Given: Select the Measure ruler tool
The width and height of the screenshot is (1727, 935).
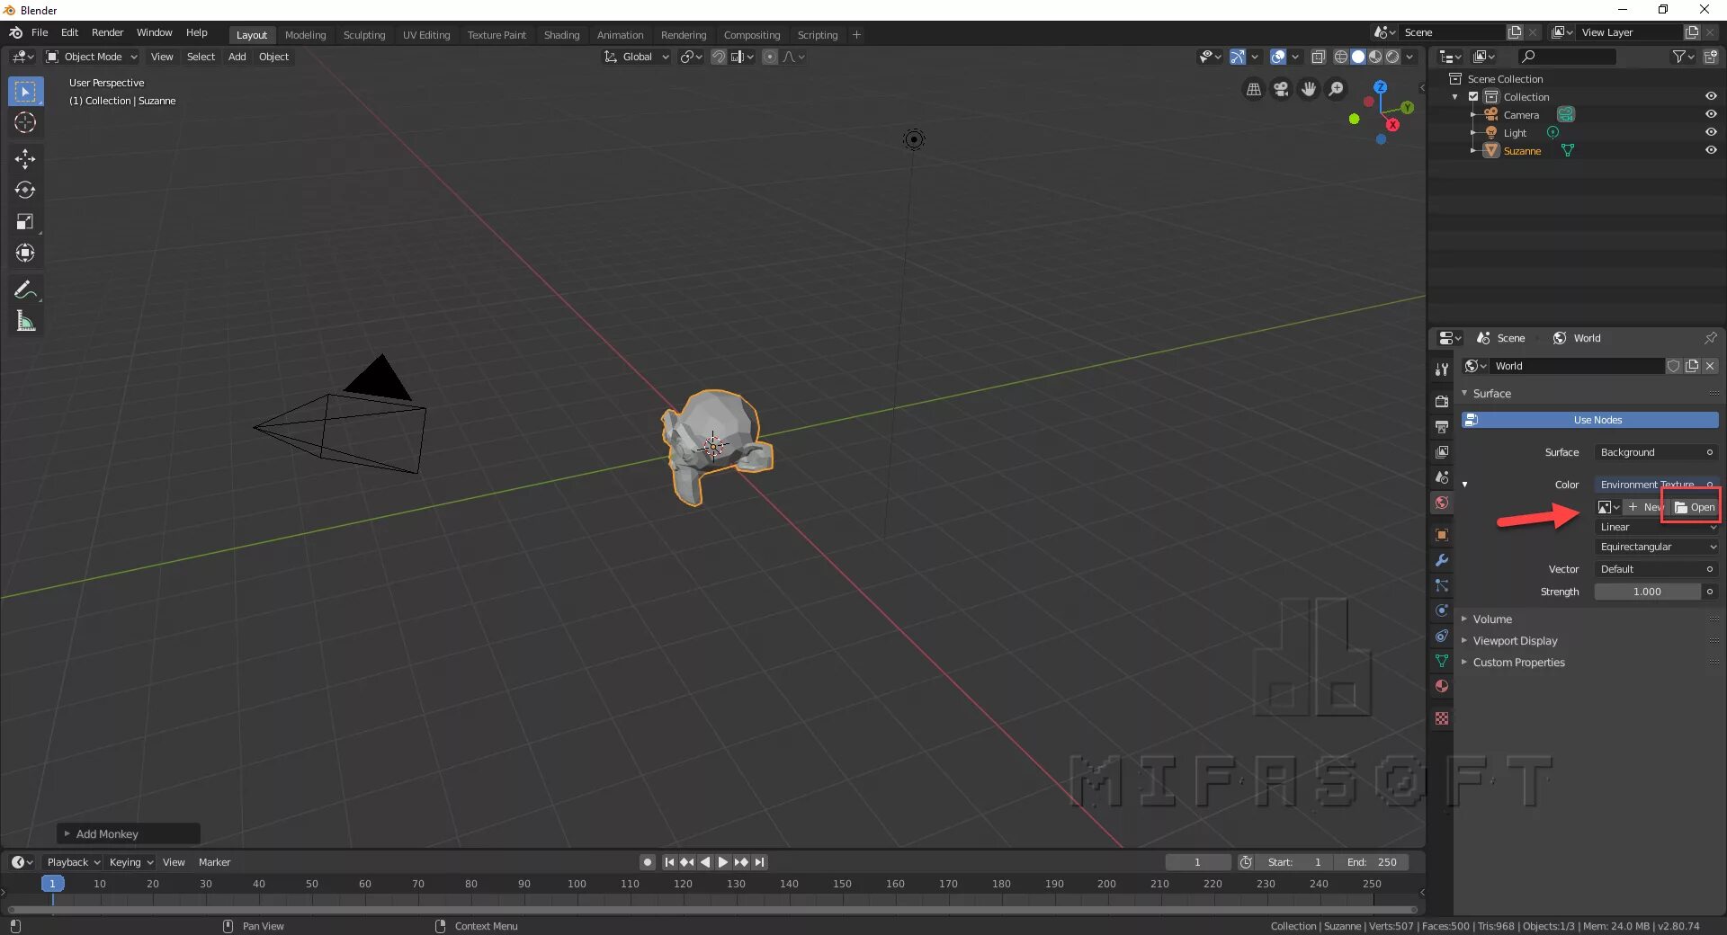Looking at the screenshot, I should point(25,321).
